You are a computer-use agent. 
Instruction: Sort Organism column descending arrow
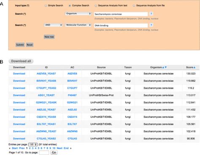(165, 67)
